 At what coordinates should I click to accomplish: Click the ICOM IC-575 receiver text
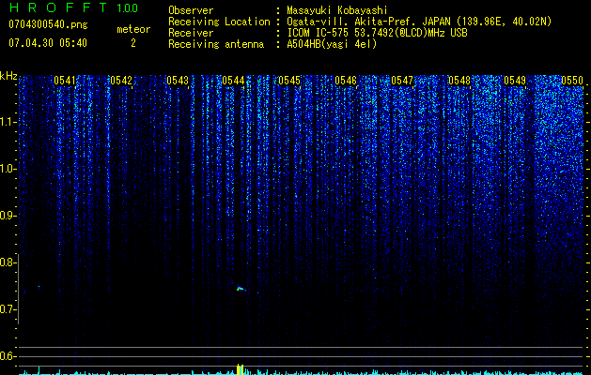377,33
